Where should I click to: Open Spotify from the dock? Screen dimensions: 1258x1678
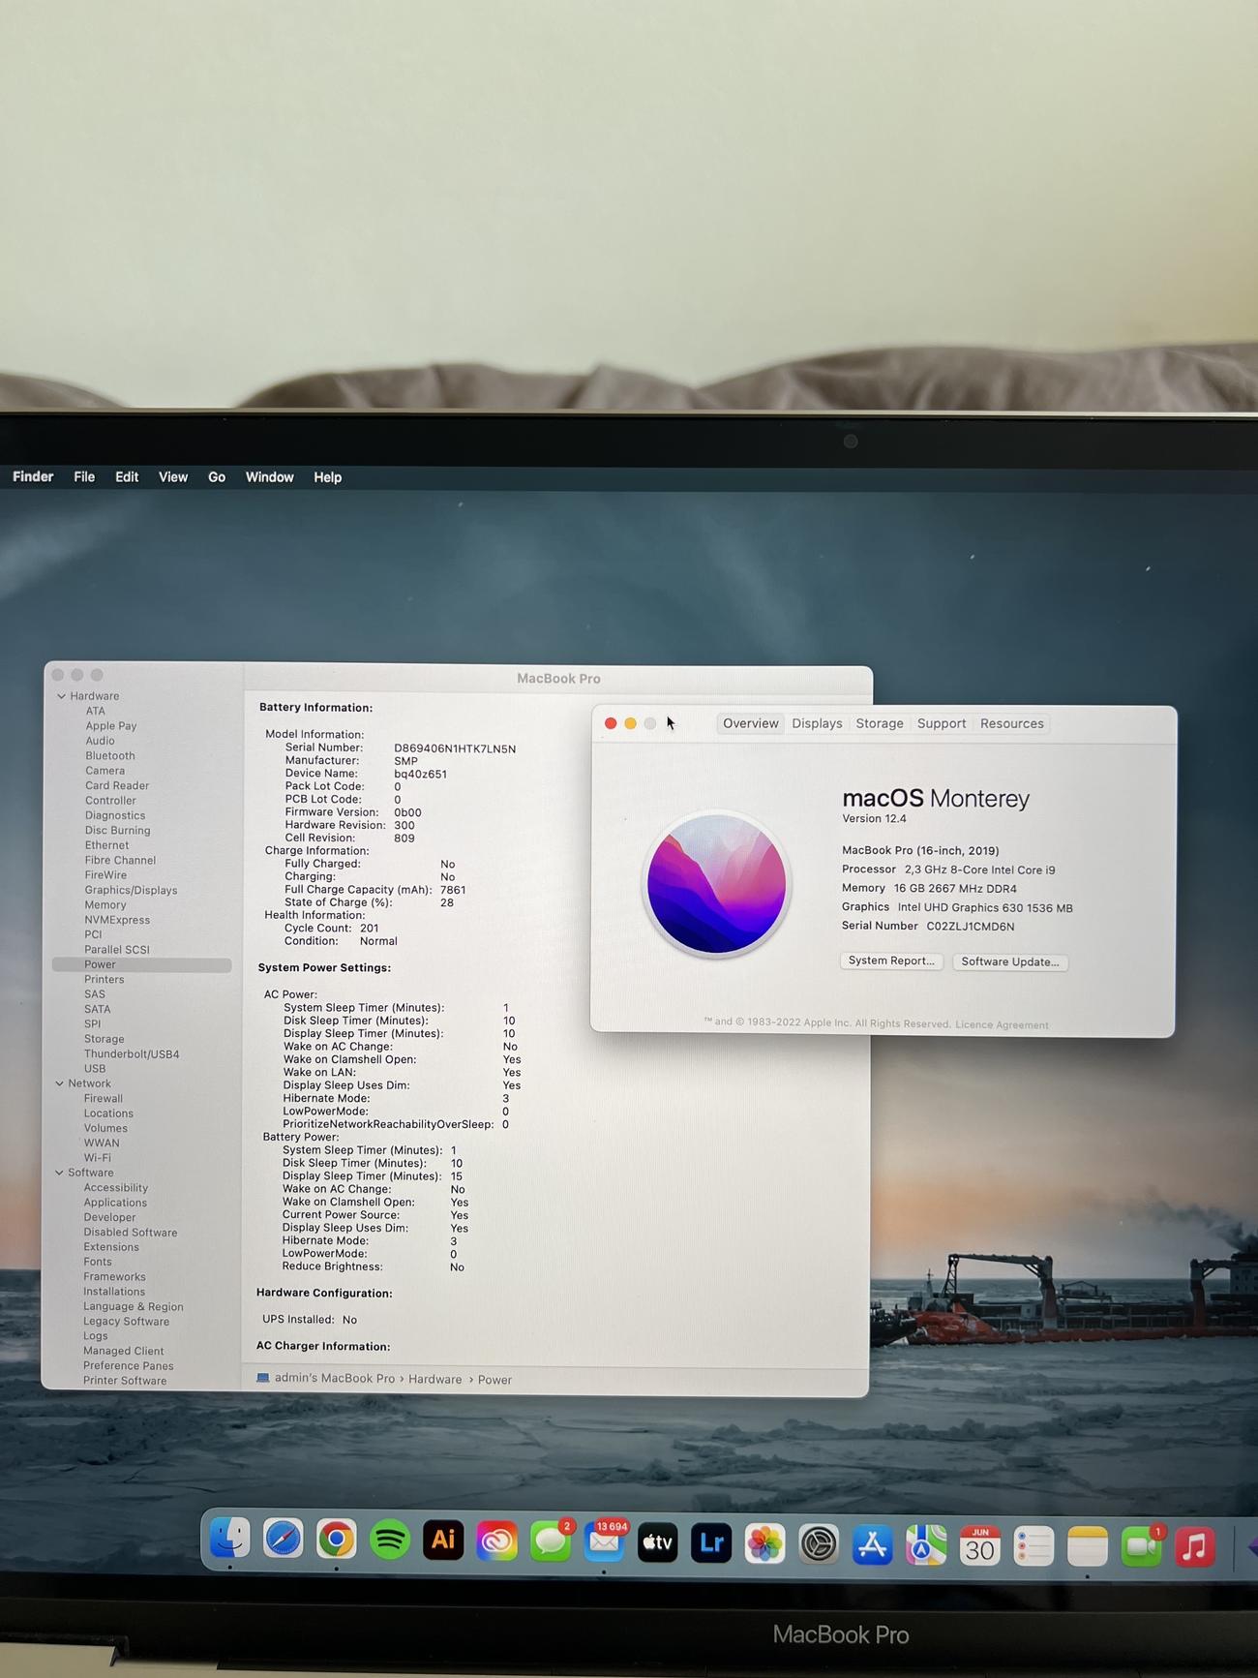point(389,1540)
